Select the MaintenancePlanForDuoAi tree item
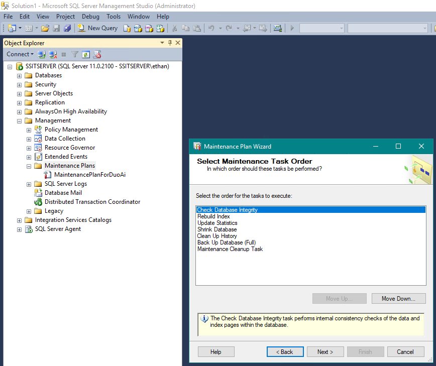This screenshot has height=366, width=436. tap(90, 175)
